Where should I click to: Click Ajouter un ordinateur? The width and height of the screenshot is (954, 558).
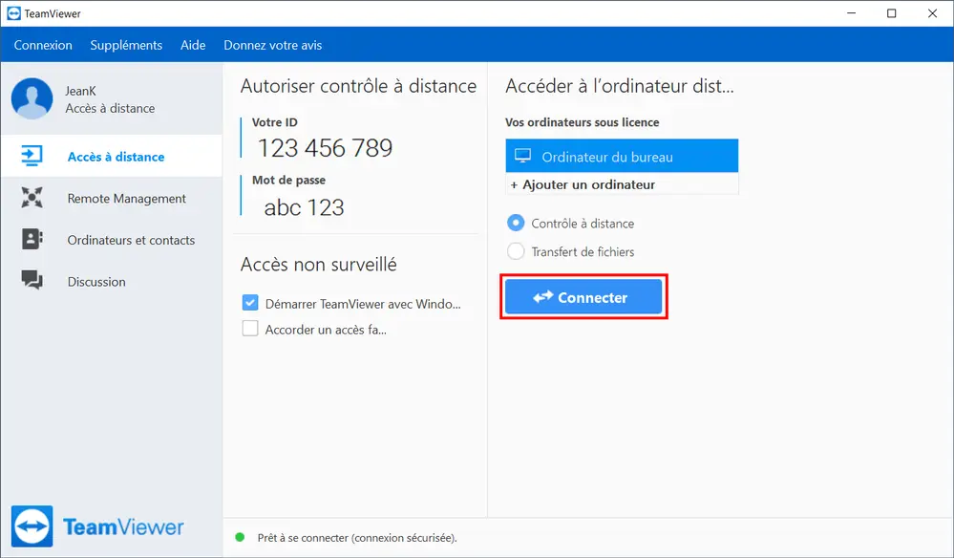click(x=622, y=184)
